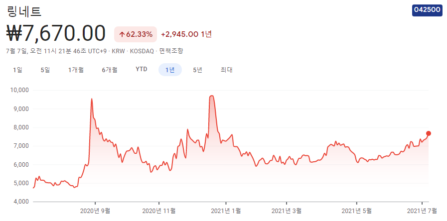447x221 pixels.
Task: Click the 8,000 y-axis label
Action: click(21, 127)
